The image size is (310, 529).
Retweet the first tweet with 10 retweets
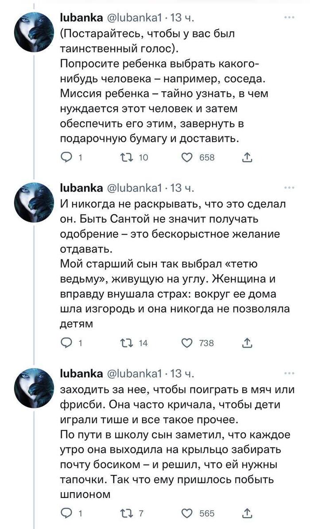point(125,157)
